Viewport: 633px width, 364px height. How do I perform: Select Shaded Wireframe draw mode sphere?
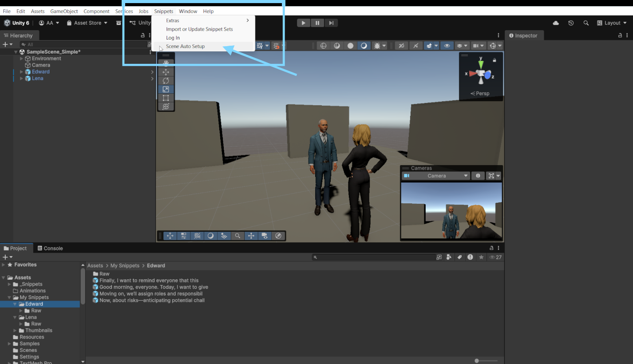(x=337, y=46)
